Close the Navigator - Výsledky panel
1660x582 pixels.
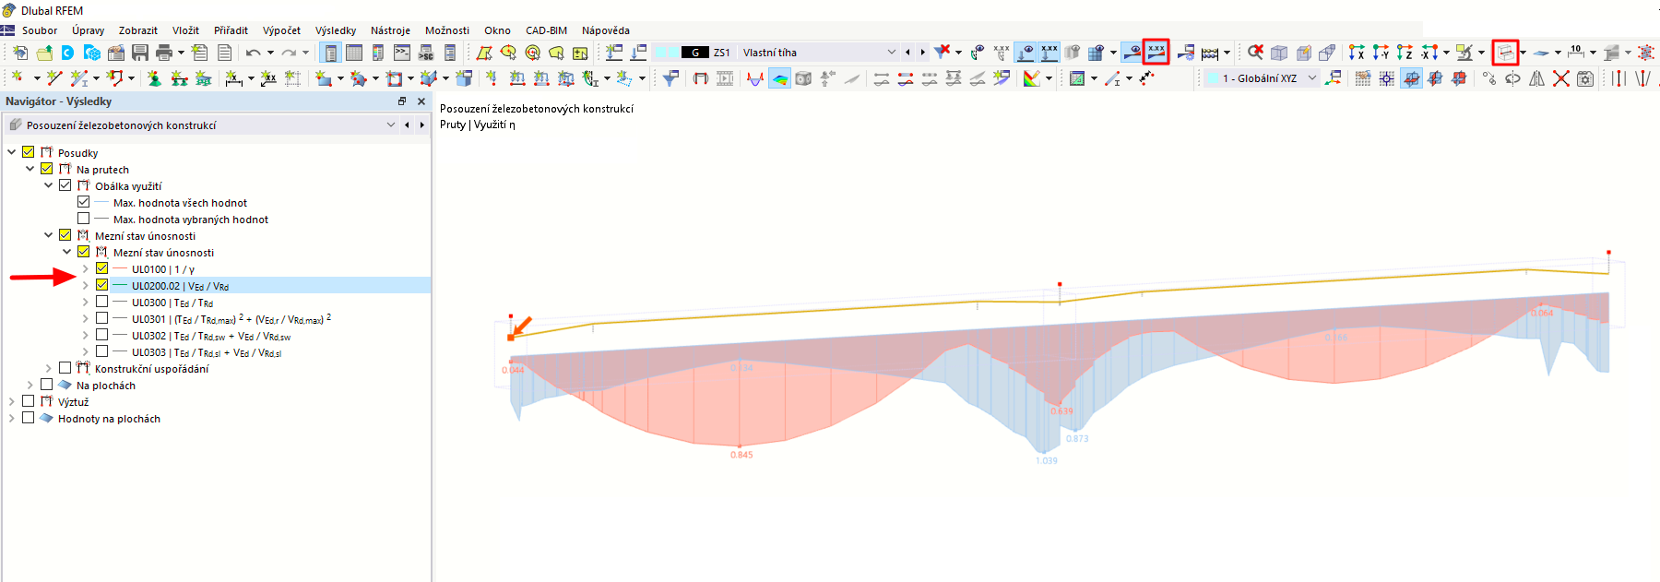click(421, 101)
